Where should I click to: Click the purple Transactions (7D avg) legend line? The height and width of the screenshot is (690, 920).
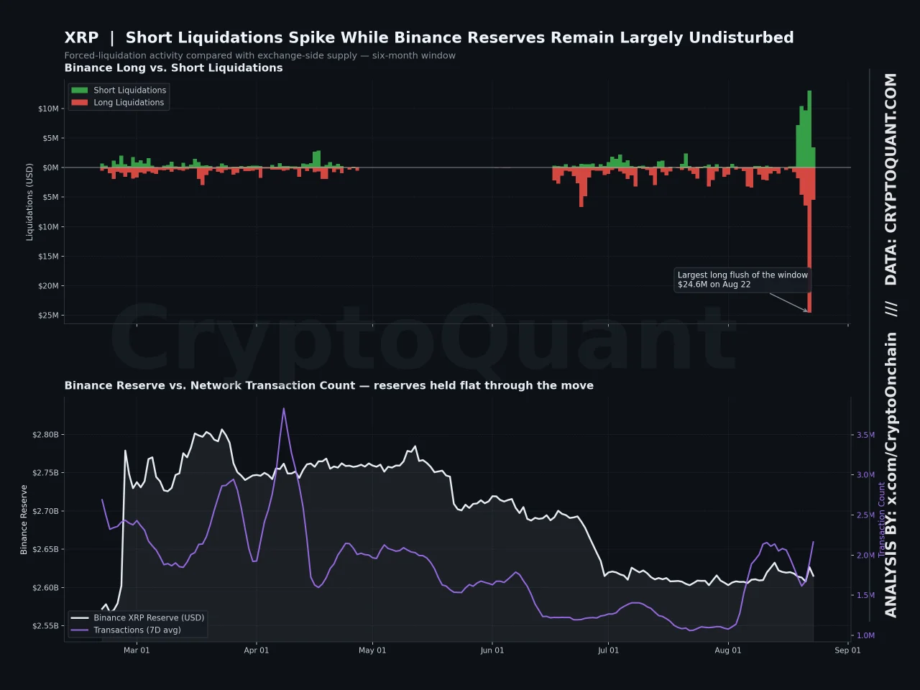coord(80,630)
